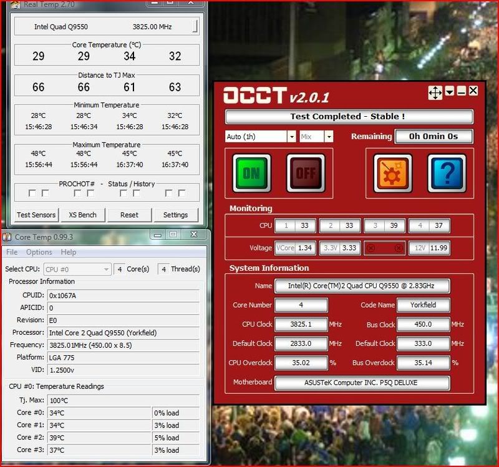Viewport: 499px width, 467px height.
Task: Click the dark red OFF button in OCCT
Action: coord(306,174)
